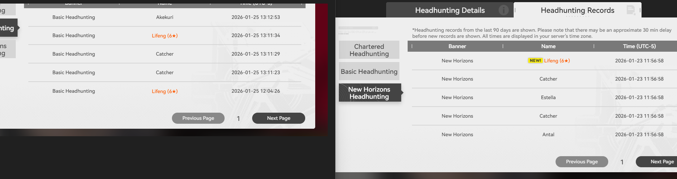Click Next Page in the left window

(x=279, y=118)
